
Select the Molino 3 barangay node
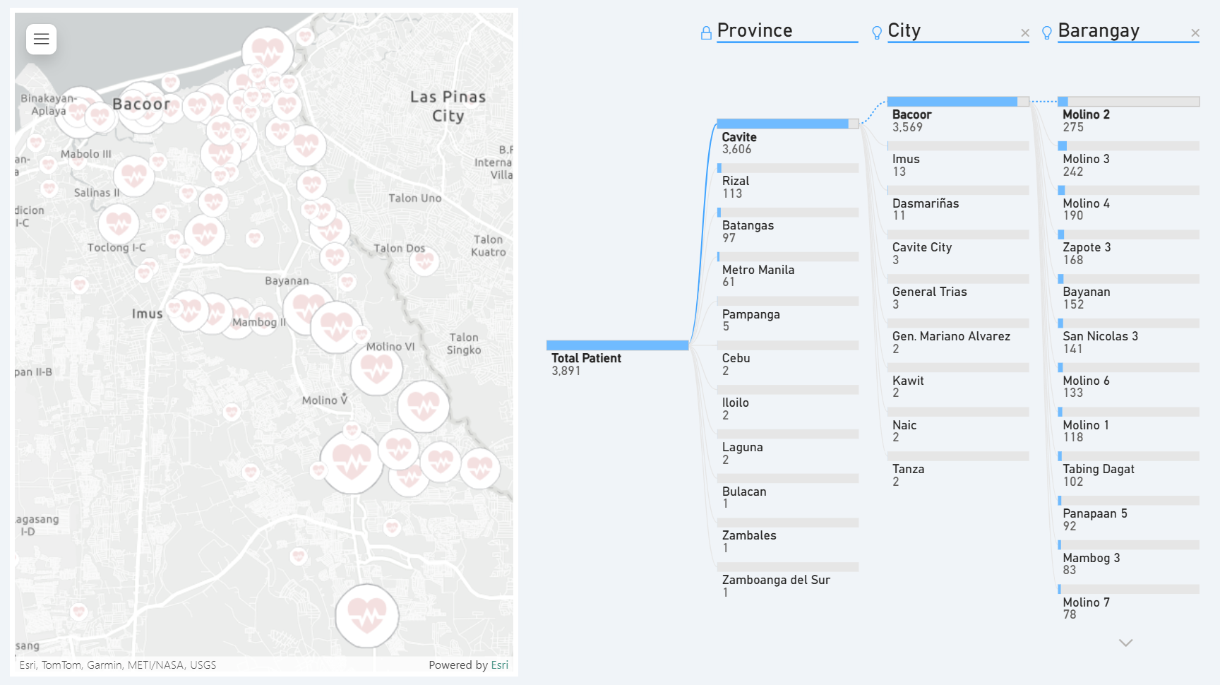1128,160
